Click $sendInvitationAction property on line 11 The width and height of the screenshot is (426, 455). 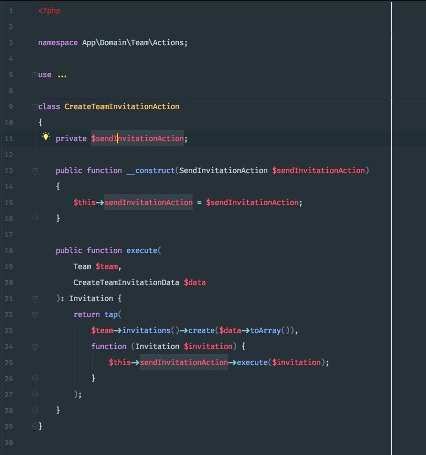(137, 138)
